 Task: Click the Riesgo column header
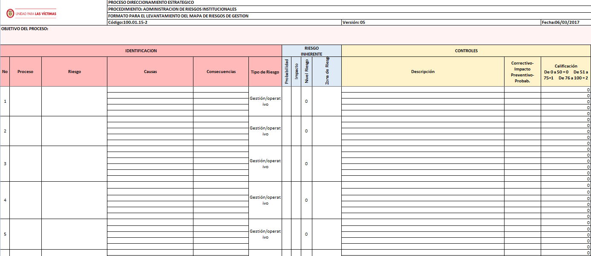click(75, 72)
